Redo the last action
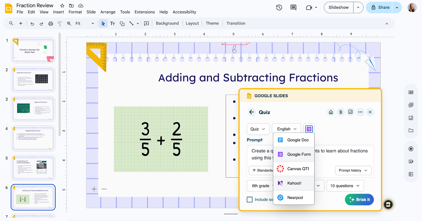 41,23
